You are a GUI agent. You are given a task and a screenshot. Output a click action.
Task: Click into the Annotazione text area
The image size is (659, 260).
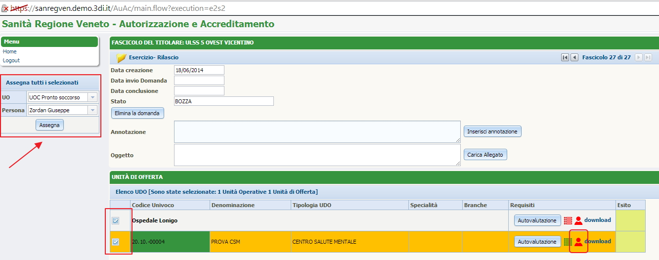point(317,132)
